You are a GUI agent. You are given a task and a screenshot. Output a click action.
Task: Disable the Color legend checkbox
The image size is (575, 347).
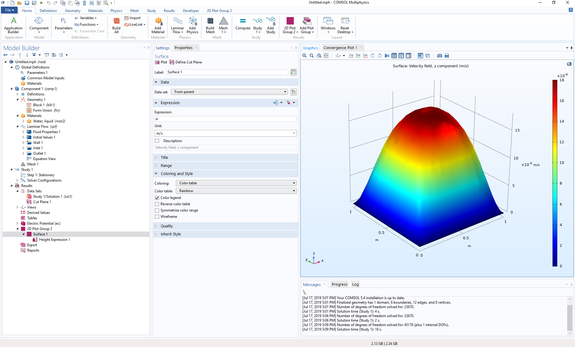[x=157, y=198]
